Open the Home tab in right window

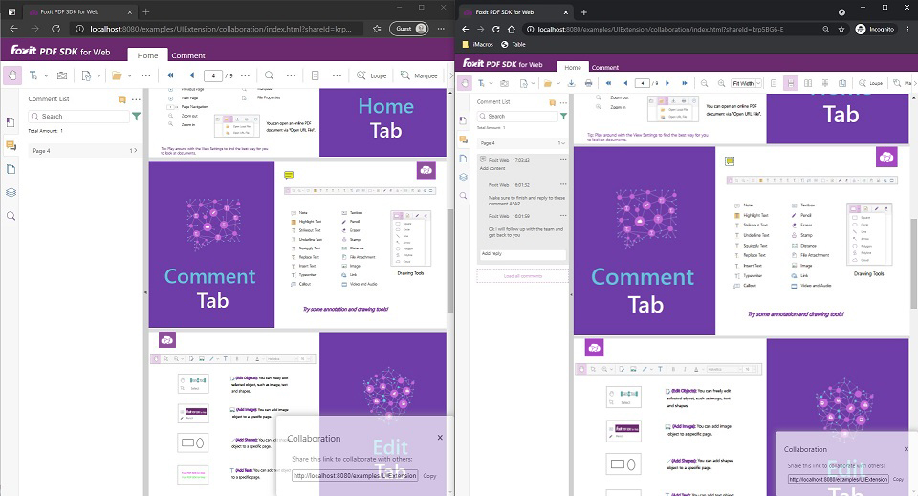(573, 67)
